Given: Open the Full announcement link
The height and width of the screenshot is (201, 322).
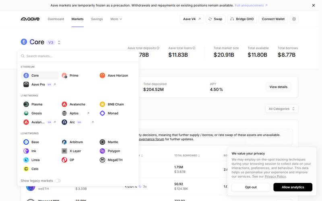Looking at the screenshot, I should (x=251, y=5).
